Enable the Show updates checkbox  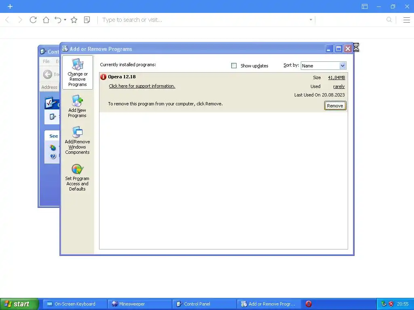(x=234, y=66)
